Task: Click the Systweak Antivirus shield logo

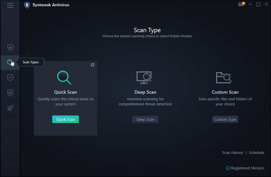Action: click(27, 5)
